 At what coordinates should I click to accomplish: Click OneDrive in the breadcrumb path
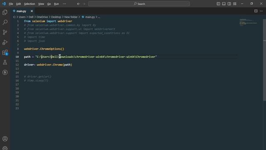click(42, 17)
